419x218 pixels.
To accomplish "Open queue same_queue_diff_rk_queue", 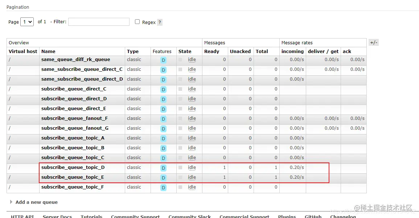I will (x=75, y=59).
